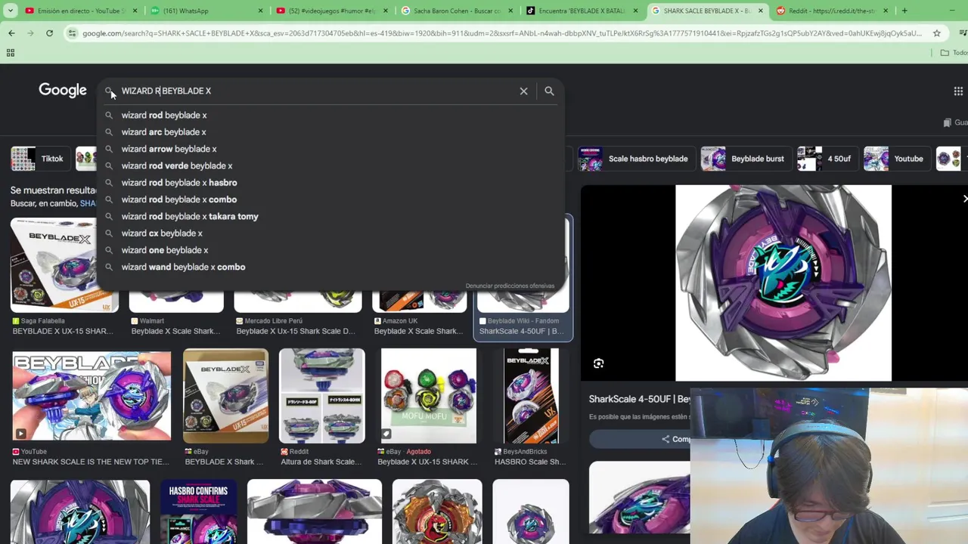The image size is (968, 544).
Task: Go back to the previous page
Action: 11,33
